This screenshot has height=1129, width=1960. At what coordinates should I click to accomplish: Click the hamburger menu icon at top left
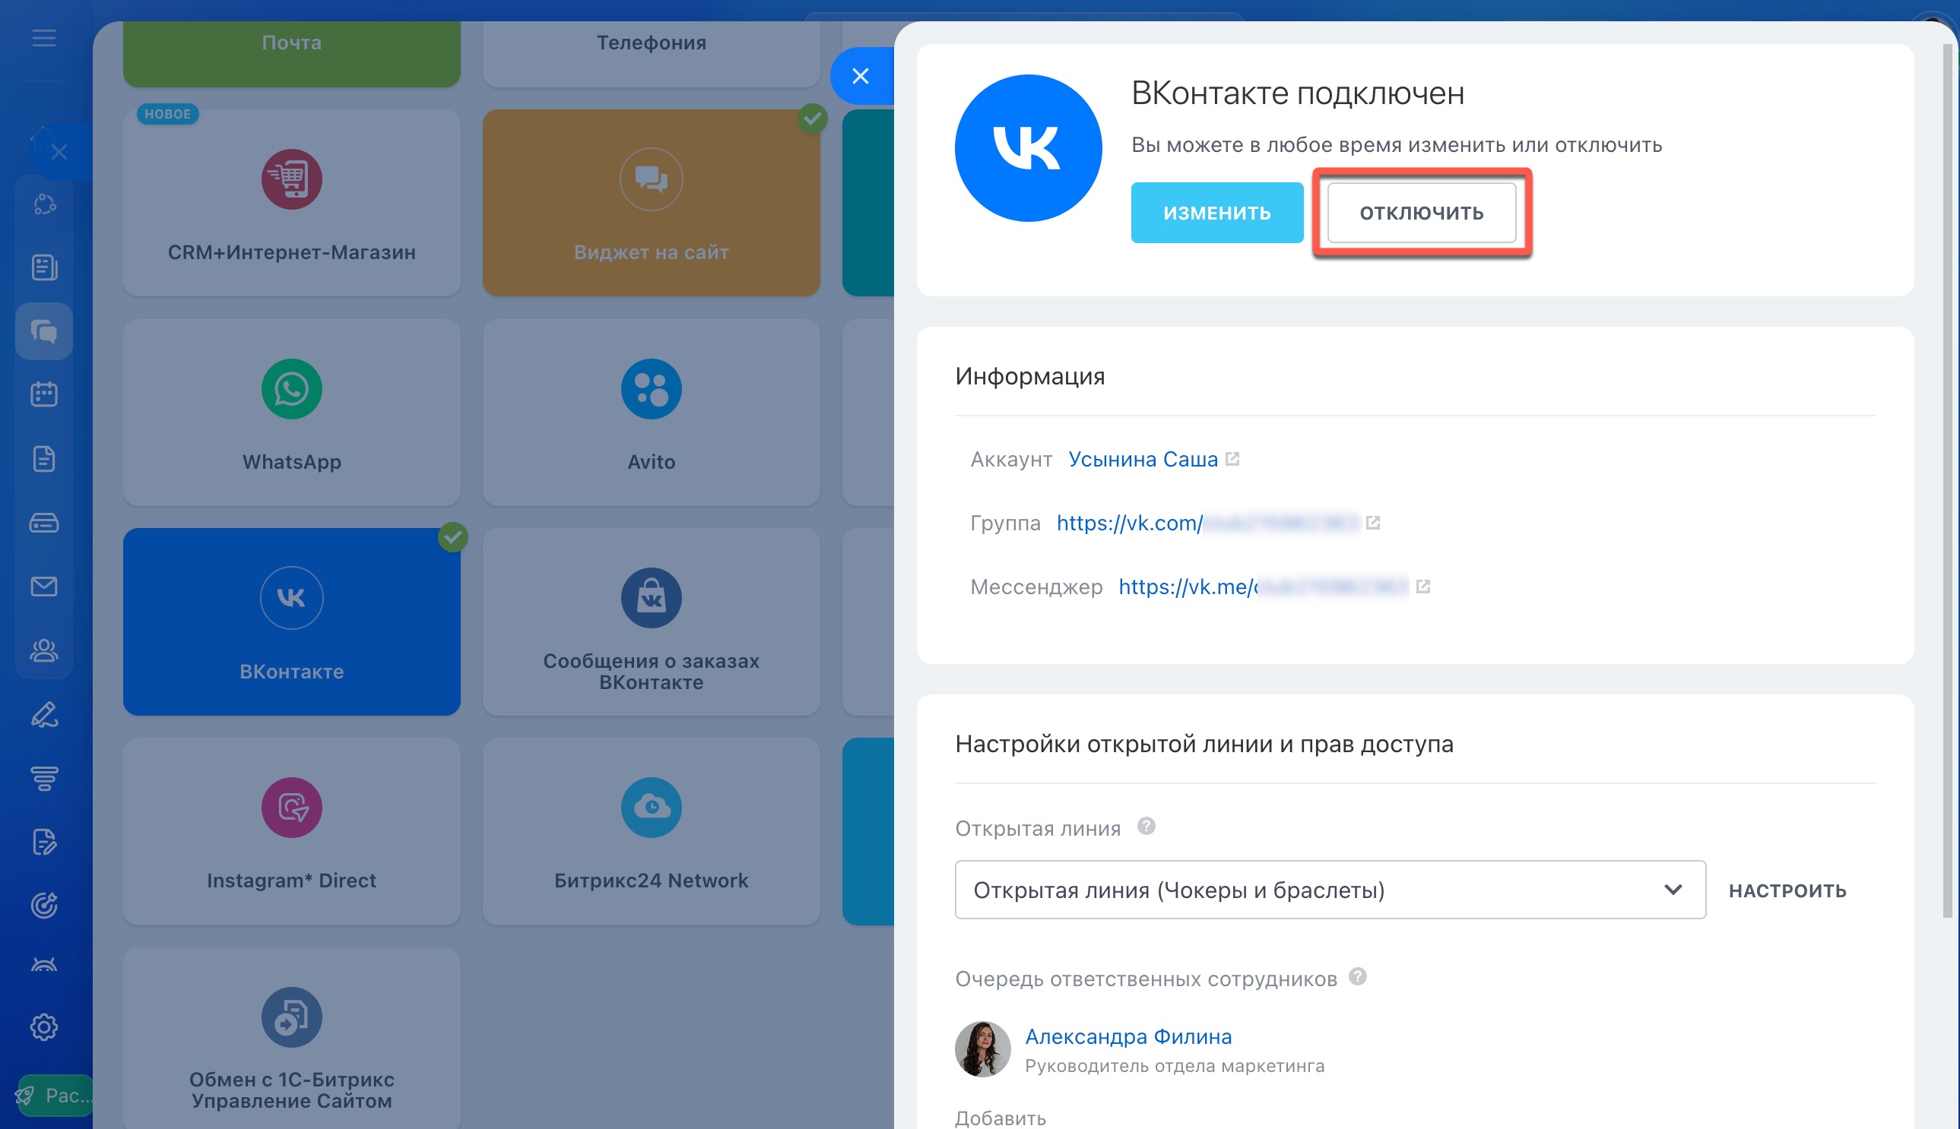coord(44,37)
